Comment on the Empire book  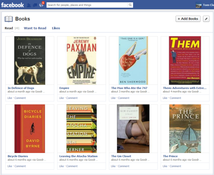(x=72, y=98)
